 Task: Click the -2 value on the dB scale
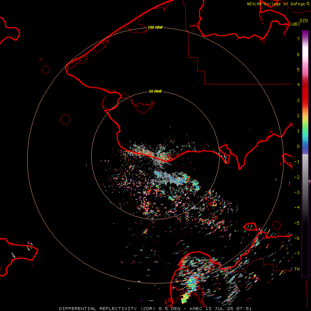click(x=297, y=177)
